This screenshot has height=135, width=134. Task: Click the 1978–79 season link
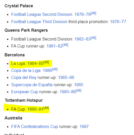click(82, 15)
